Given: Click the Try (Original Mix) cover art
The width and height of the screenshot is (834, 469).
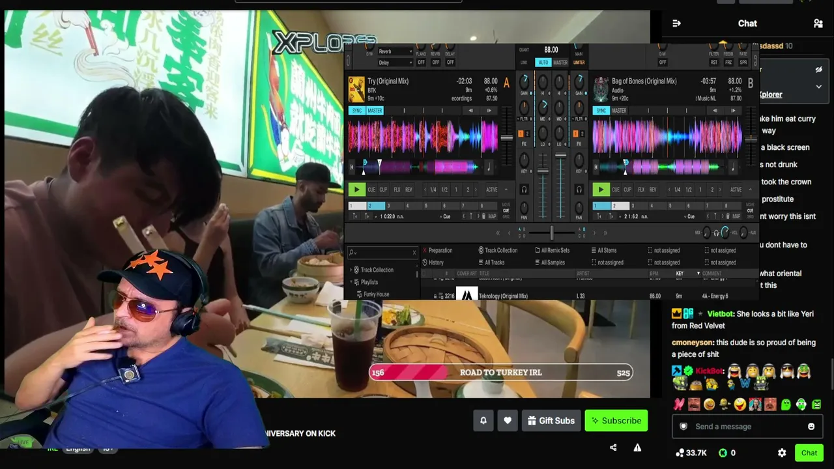Looking at the screenshot, I should point(356,90).
